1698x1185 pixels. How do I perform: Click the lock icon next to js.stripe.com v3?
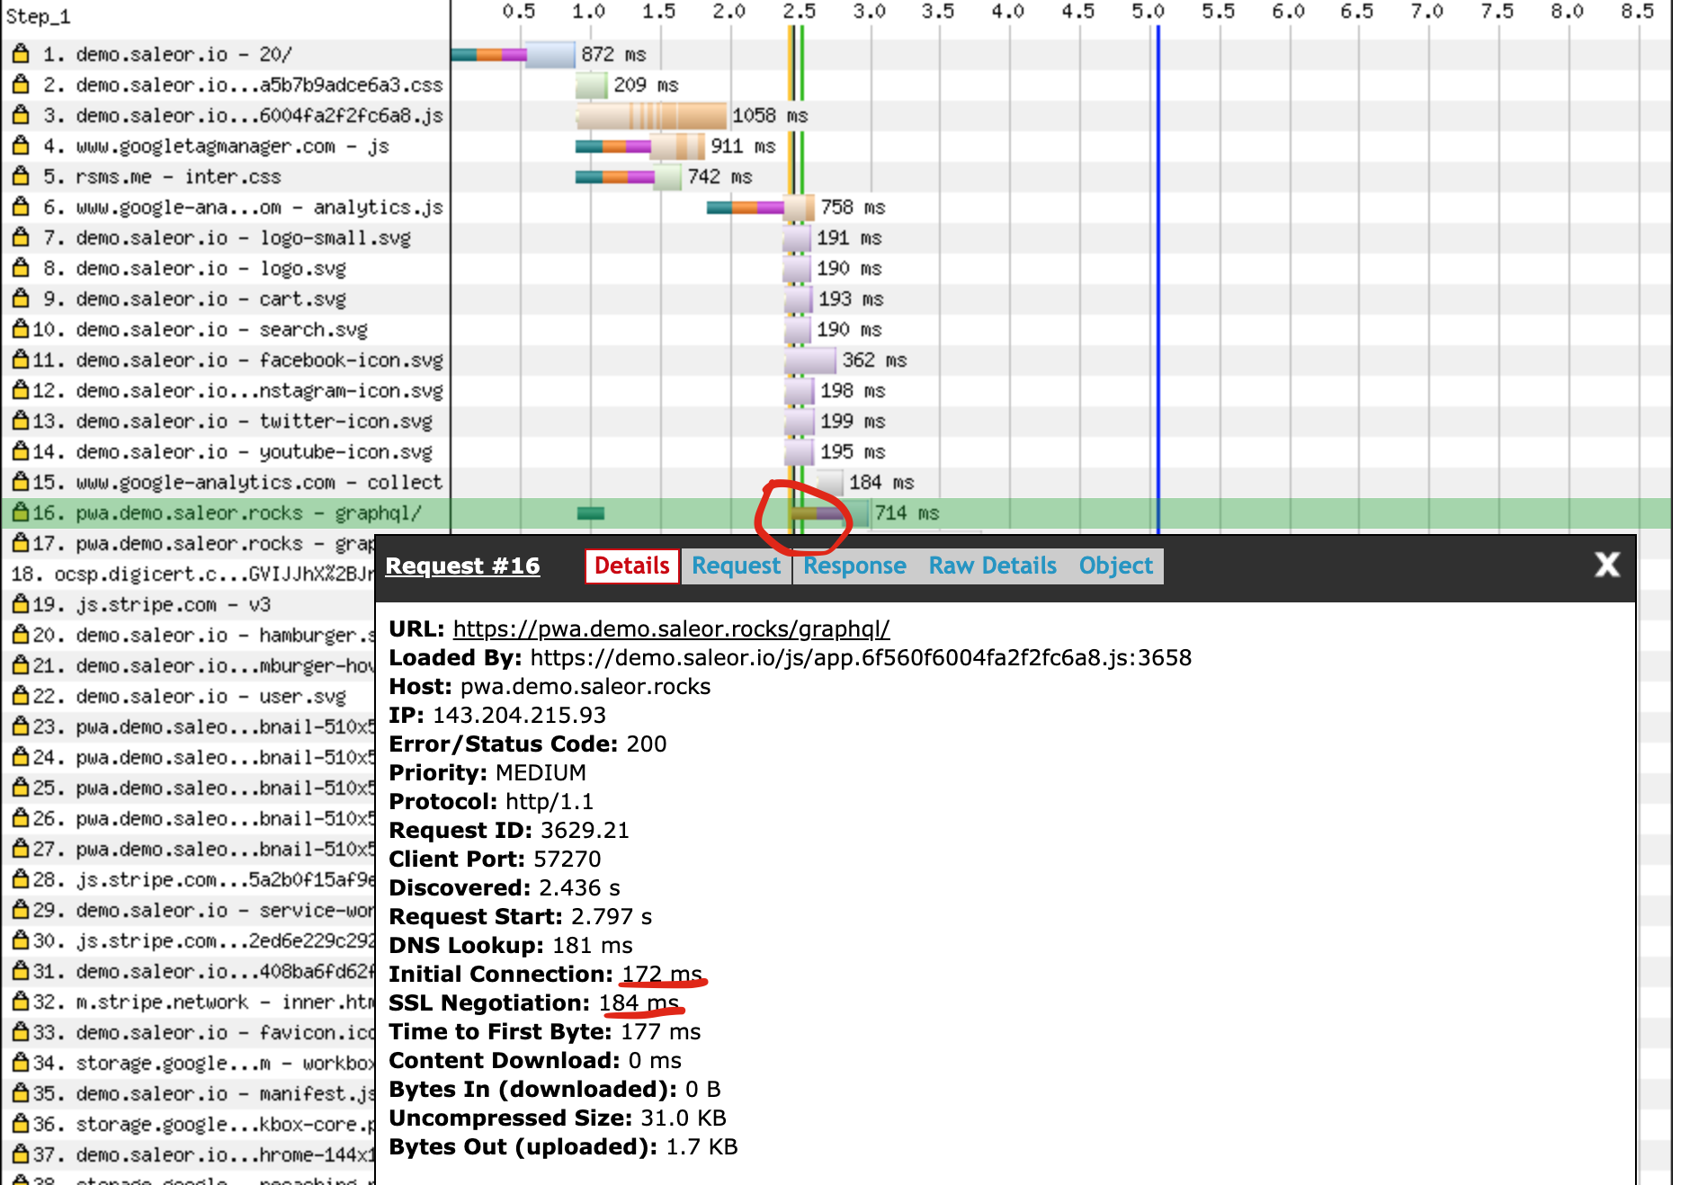[20, 604]
